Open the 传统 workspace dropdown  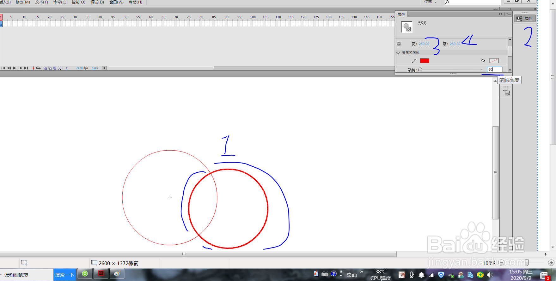tap(431, 2)
